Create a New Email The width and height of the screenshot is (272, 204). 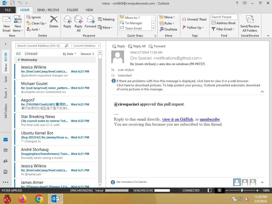[6, 24]
